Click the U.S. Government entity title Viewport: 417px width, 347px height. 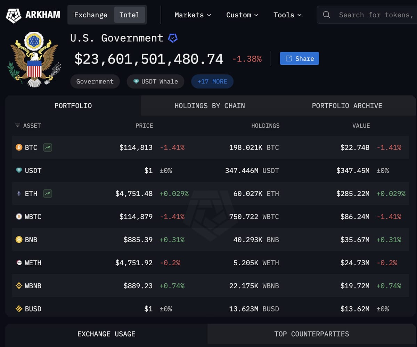(x=117, y=38)
